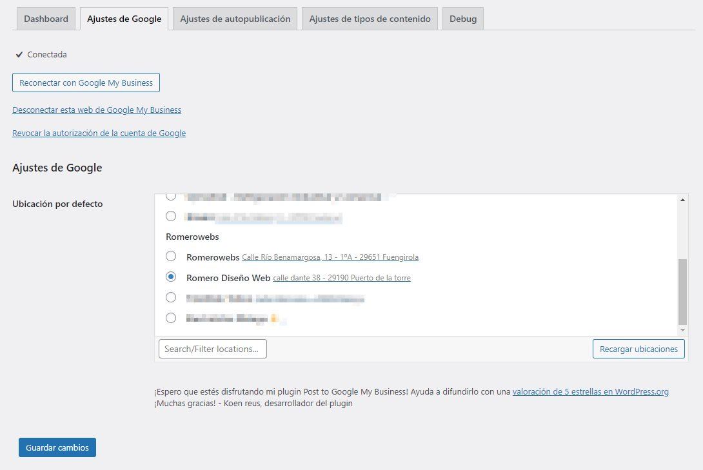Click the locations list scrollbar thumb
Screen dimensions: 703x470
coord(683,291)
